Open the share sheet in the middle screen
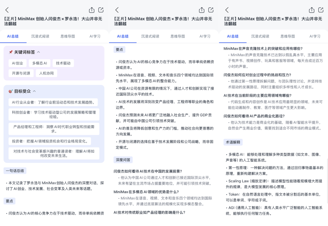Viewport: 328px width, 226px height. 202,10
